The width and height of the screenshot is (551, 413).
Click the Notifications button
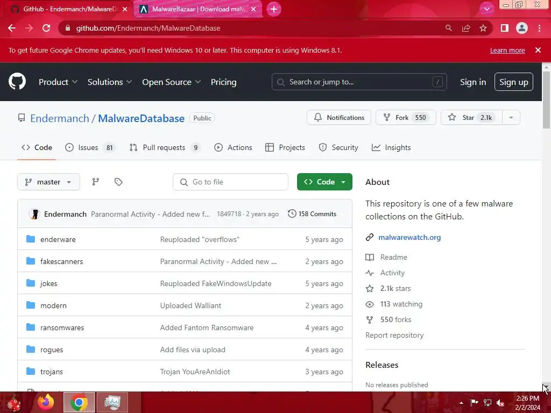(x=339, y=118)
